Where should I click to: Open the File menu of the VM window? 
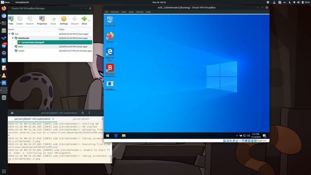pyautogui.click(x=106, y=12)
